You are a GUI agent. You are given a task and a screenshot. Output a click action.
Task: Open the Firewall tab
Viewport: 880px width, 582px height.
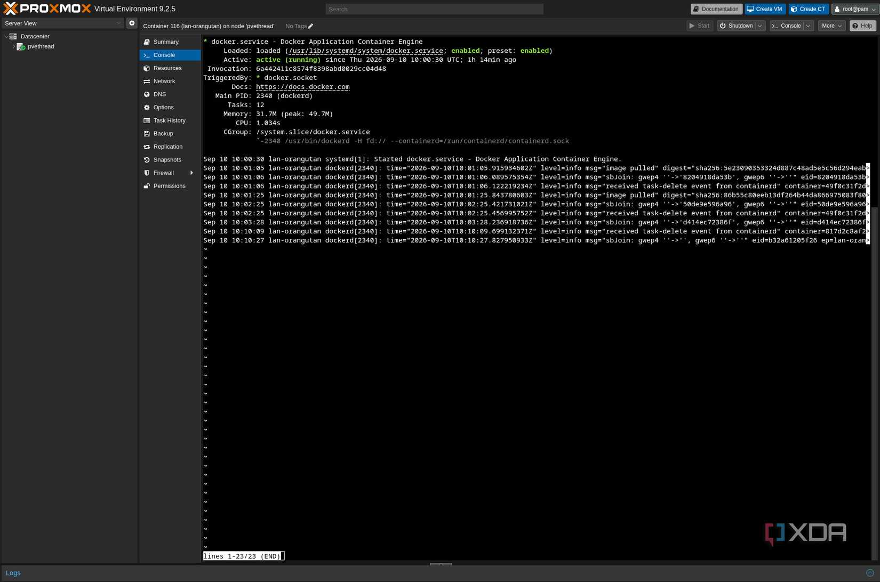[x=170, y=173]
